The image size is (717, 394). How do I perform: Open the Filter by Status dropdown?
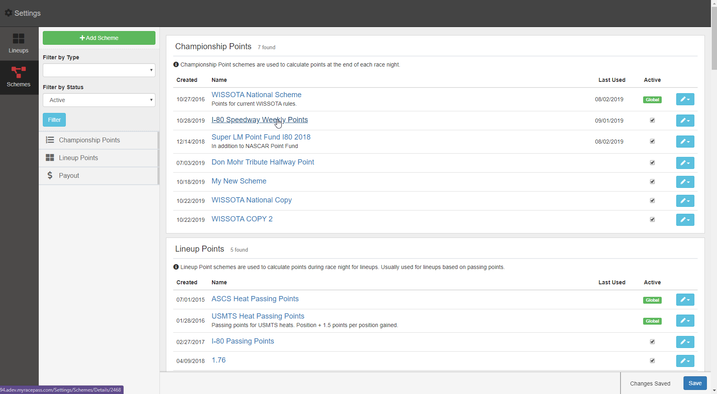pyautogui.click(x=99, y=100)
